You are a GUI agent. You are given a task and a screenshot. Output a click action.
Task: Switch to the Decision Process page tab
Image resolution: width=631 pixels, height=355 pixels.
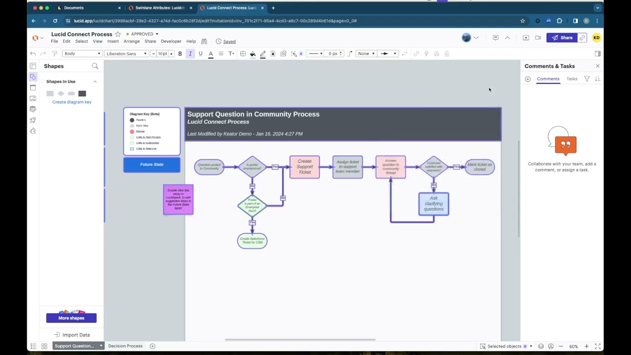pyautogui.click(x=125, y=346)
